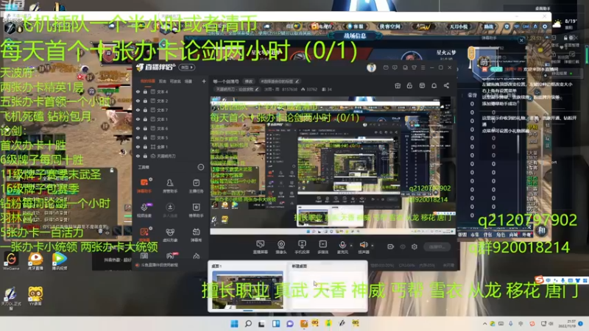Open 战场信息 tab in game window
This screenshot has height=331, width=589.
(x=355, y=36)
